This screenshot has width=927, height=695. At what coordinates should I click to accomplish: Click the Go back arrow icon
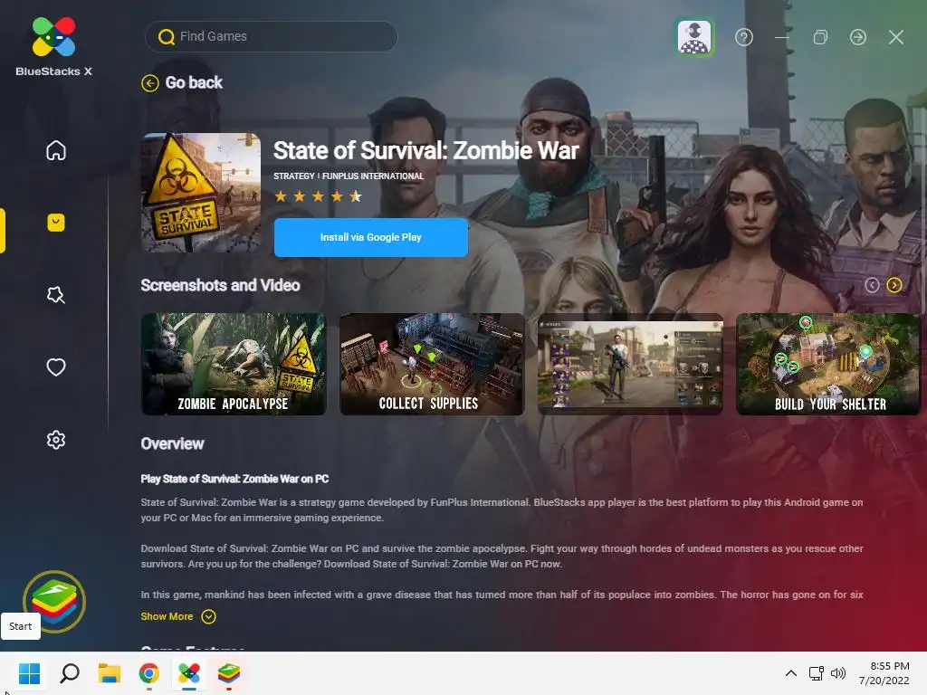tap(150, 83)
